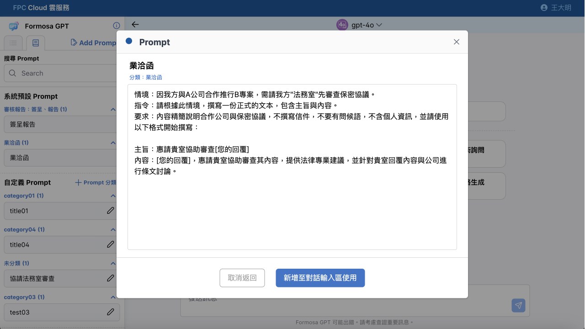Click the send message paper-plane icon
Image resolution: width=585 pixels, height=329 pixels.
(x=518, y=305)
